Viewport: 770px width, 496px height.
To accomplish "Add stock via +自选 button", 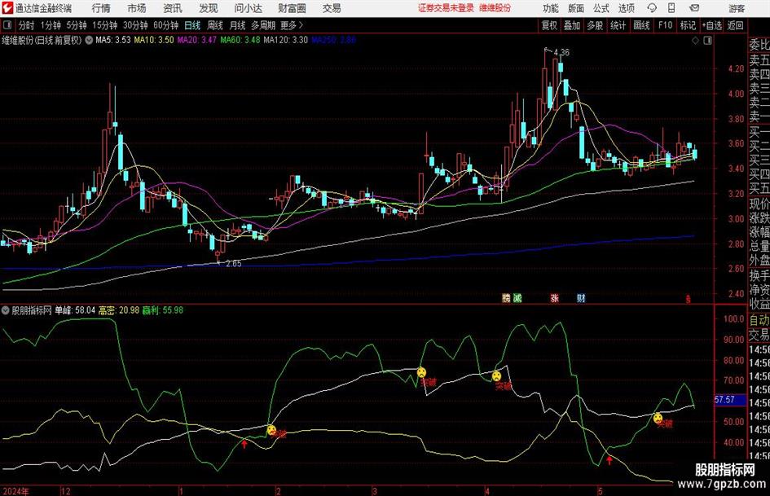I will tap(711, 25).
